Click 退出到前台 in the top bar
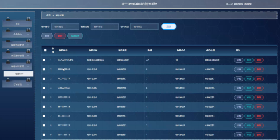Screen dimensions: 280x140 tap(238, 4)
